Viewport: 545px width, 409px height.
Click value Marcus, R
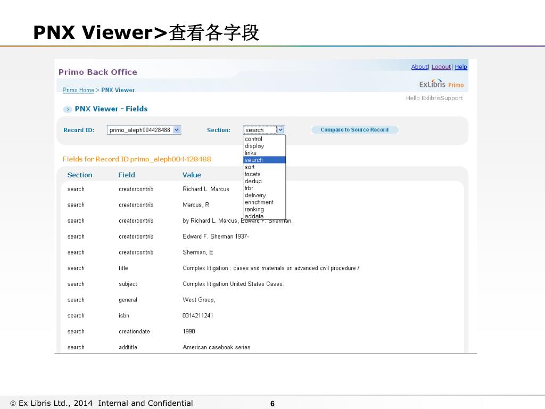click(196, 205)
